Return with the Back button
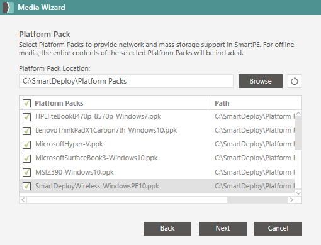The image size is (321, 245). click(167, 229)
